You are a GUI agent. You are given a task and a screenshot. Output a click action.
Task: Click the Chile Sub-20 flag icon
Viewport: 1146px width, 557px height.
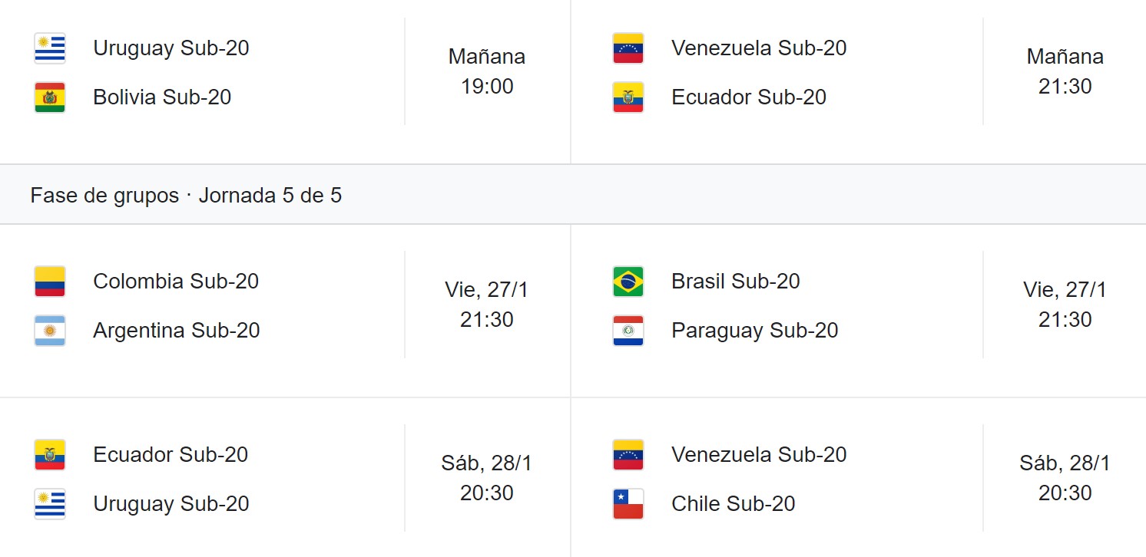click(628, 504)
